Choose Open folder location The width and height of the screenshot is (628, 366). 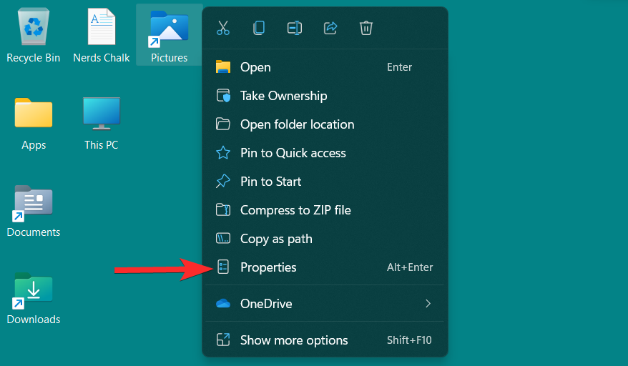pyautogui.click(x=325, y=124)
